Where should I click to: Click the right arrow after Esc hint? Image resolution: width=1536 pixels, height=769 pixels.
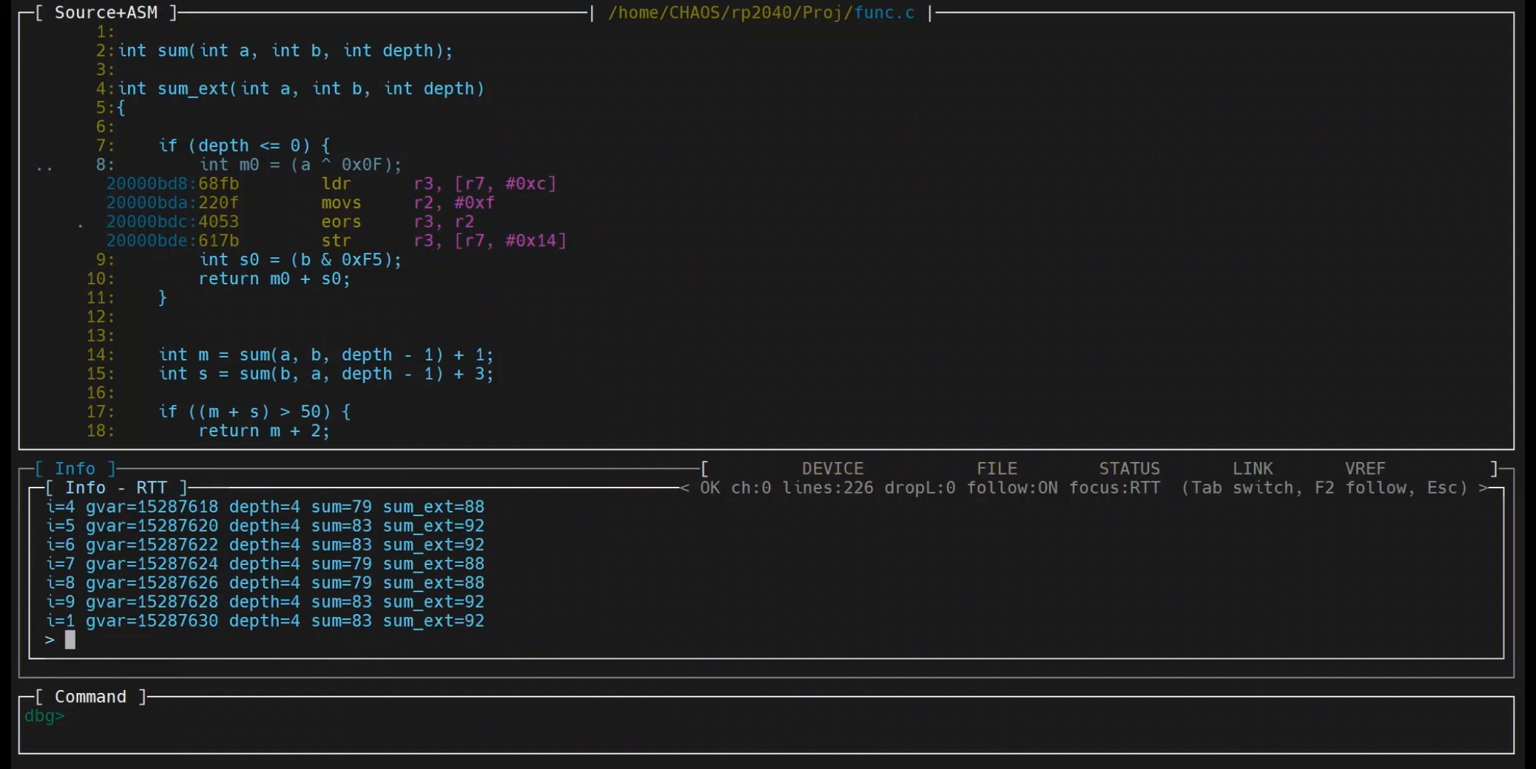[x=1483, y=488]
